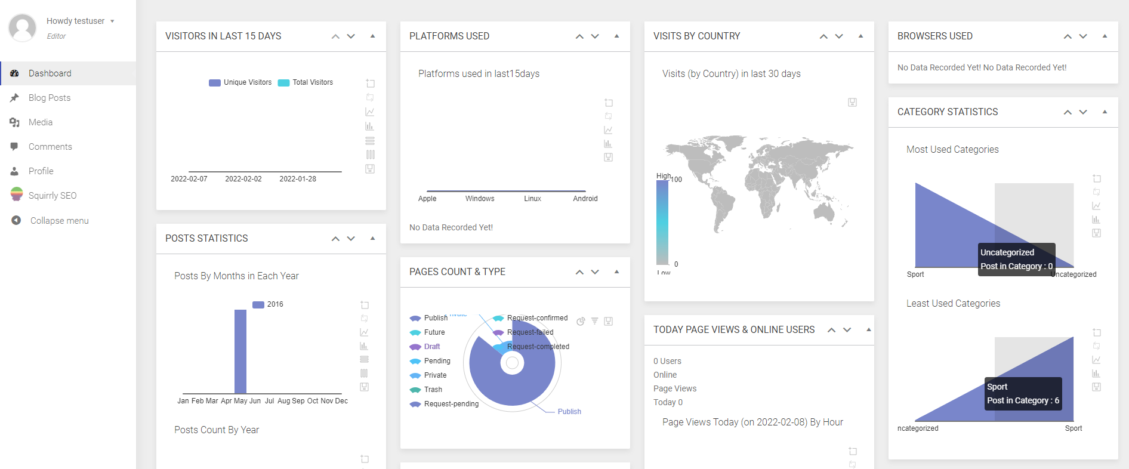Click the testuser avatar image

pyautogui.click(x=23, y=27)
